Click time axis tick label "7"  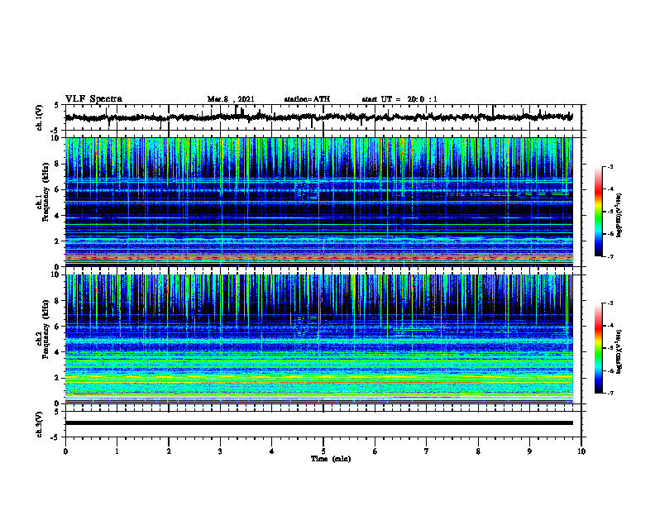point(427,451)
